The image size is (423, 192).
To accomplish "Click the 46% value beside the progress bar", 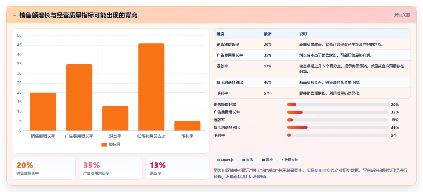I will pos(395,128).
